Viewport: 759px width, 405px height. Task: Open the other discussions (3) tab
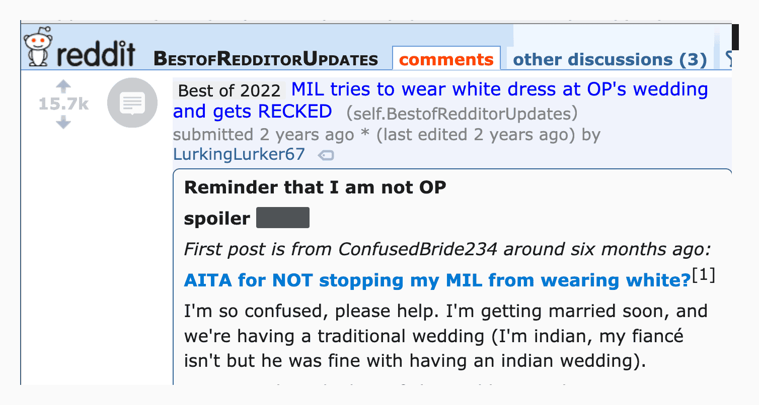pyautogui.click(x=610, y=60)
